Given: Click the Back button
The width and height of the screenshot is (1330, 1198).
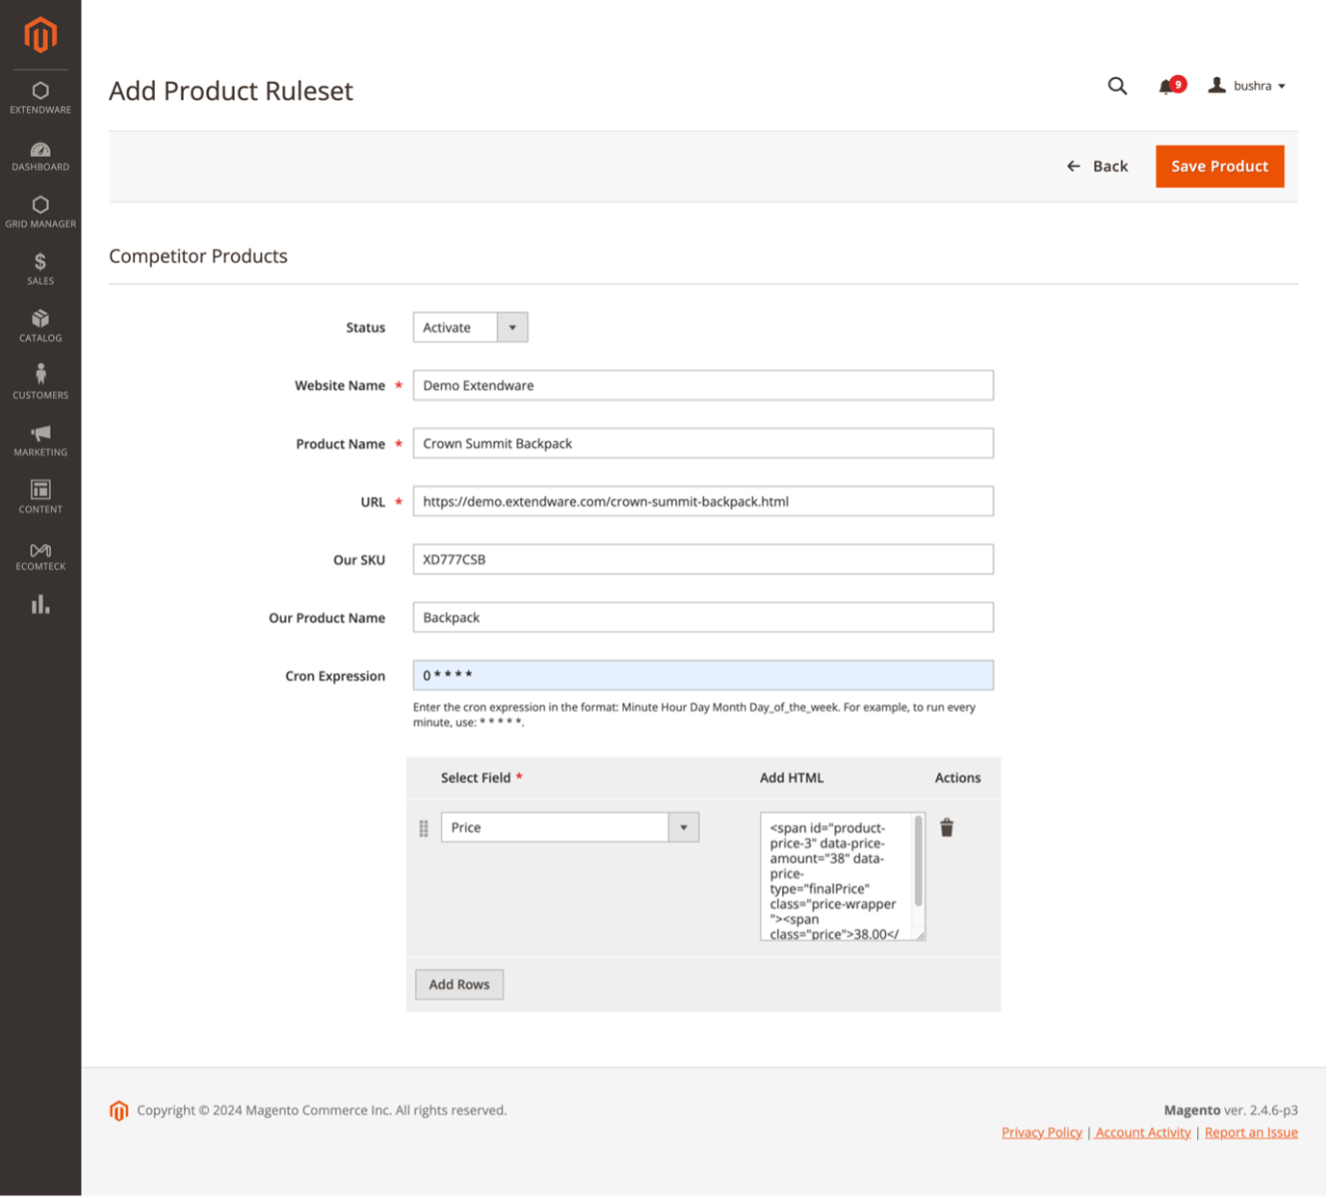Looking at the screenshot, I should (1099, 167).
